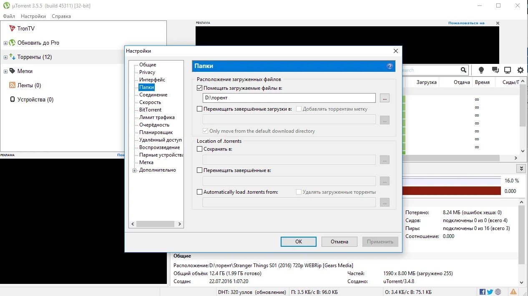The width and height of the screenshot is (528, 296).
Task: Open the Справка menu
Action: (61, 16)
